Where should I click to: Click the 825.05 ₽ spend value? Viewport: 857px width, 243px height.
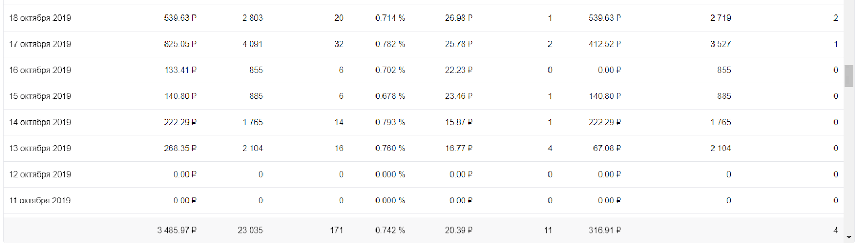[x=180, y=44]
